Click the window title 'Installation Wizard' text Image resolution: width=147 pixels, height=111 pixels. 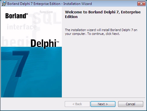click(x=78, y=4)
